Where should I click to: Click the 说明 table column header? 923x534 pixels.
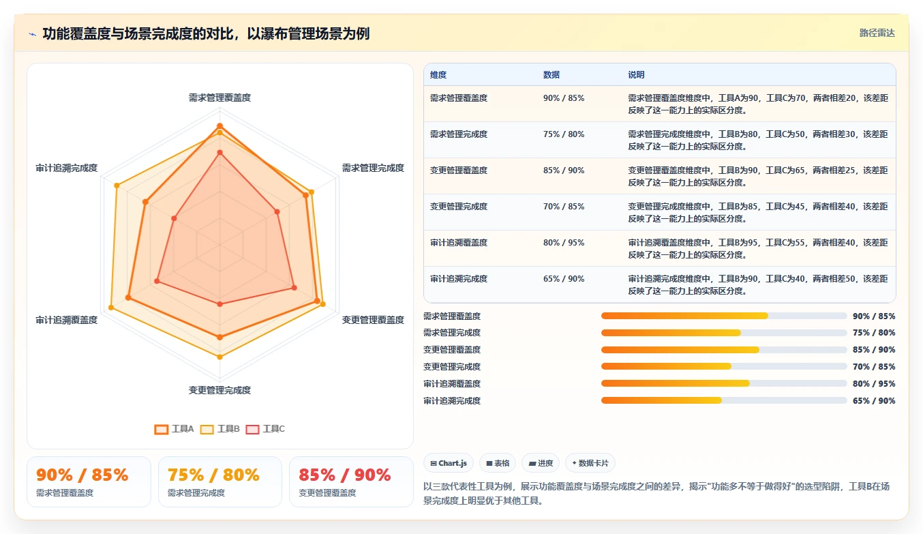636,75
